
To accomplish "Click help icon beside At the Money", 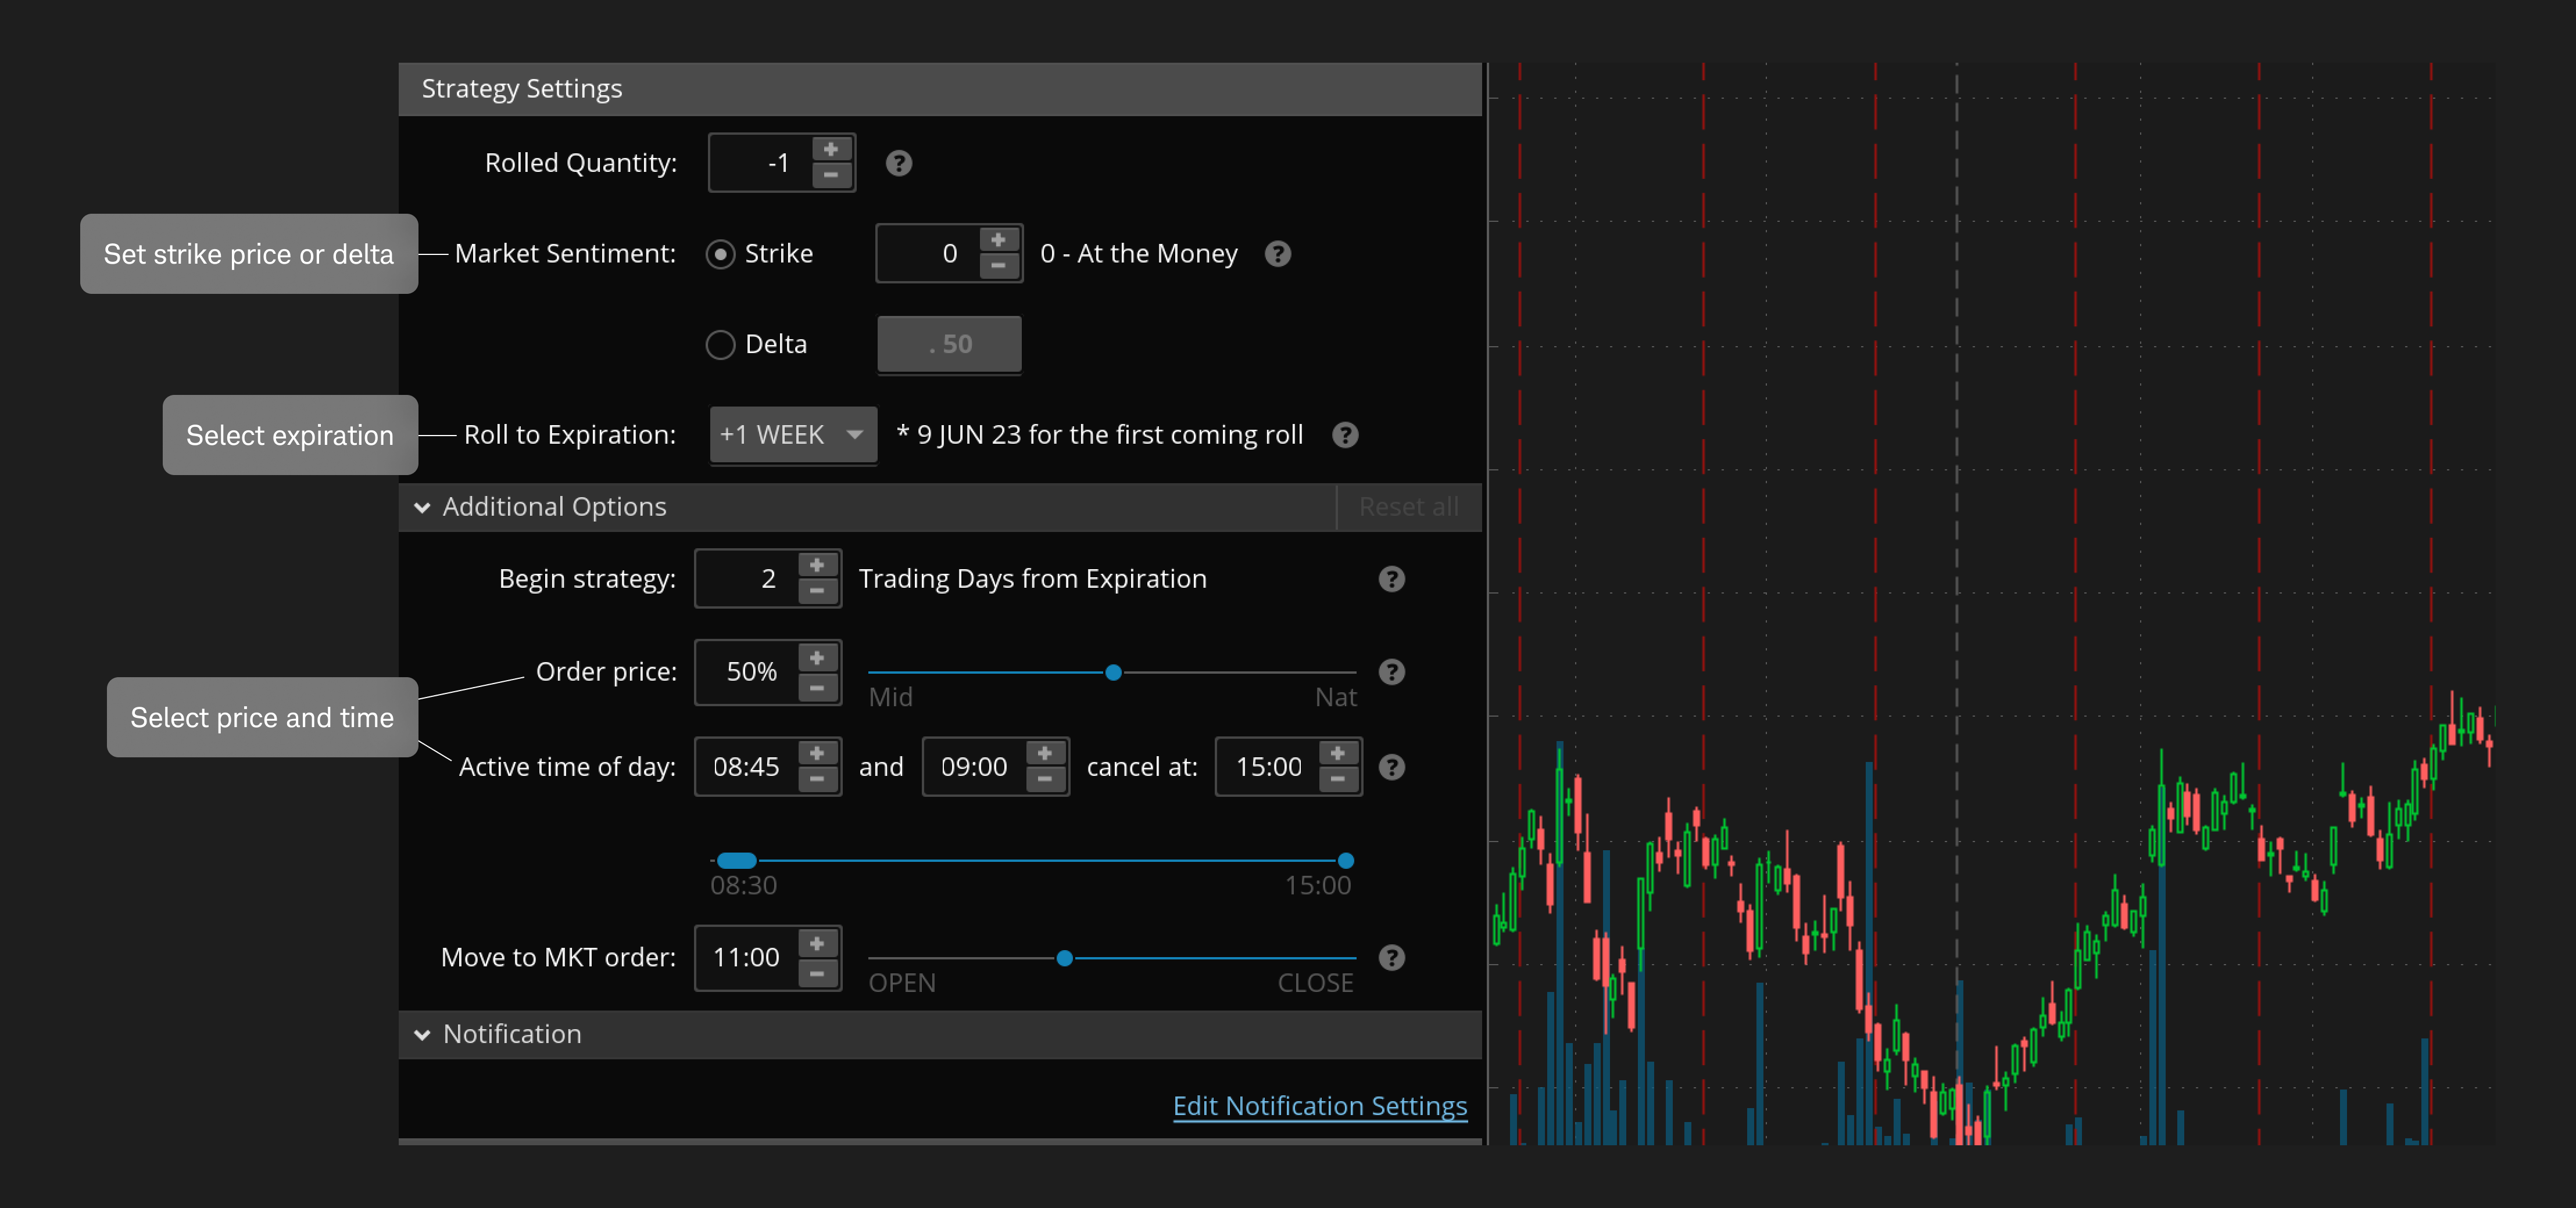I will (1277, 254).
